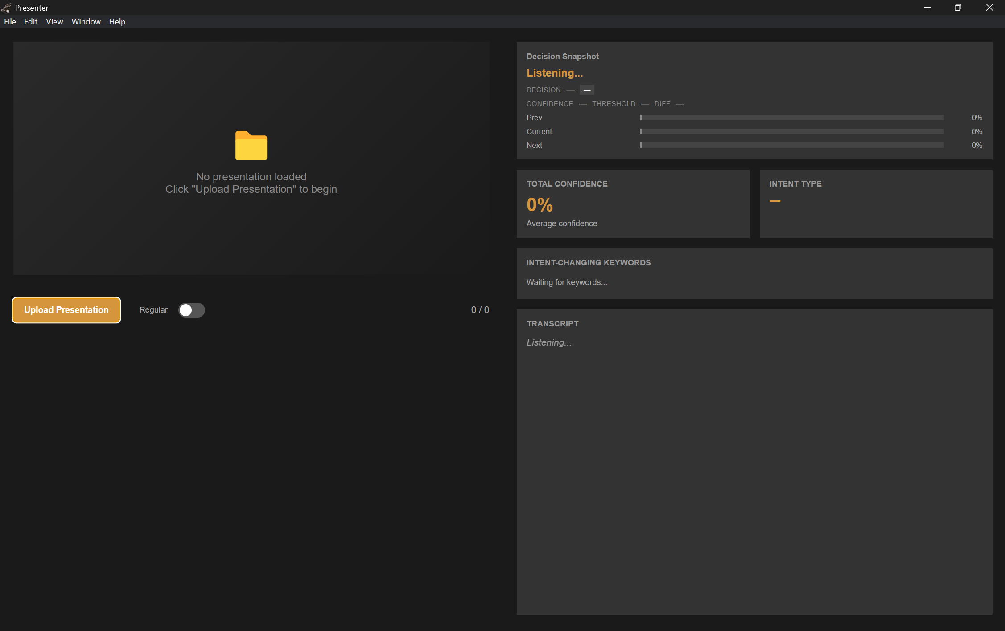The width and height of the screenshot is (1005, 631).
Task: Click the Prev confidence progress bar
Action: [x=791, y=118]
